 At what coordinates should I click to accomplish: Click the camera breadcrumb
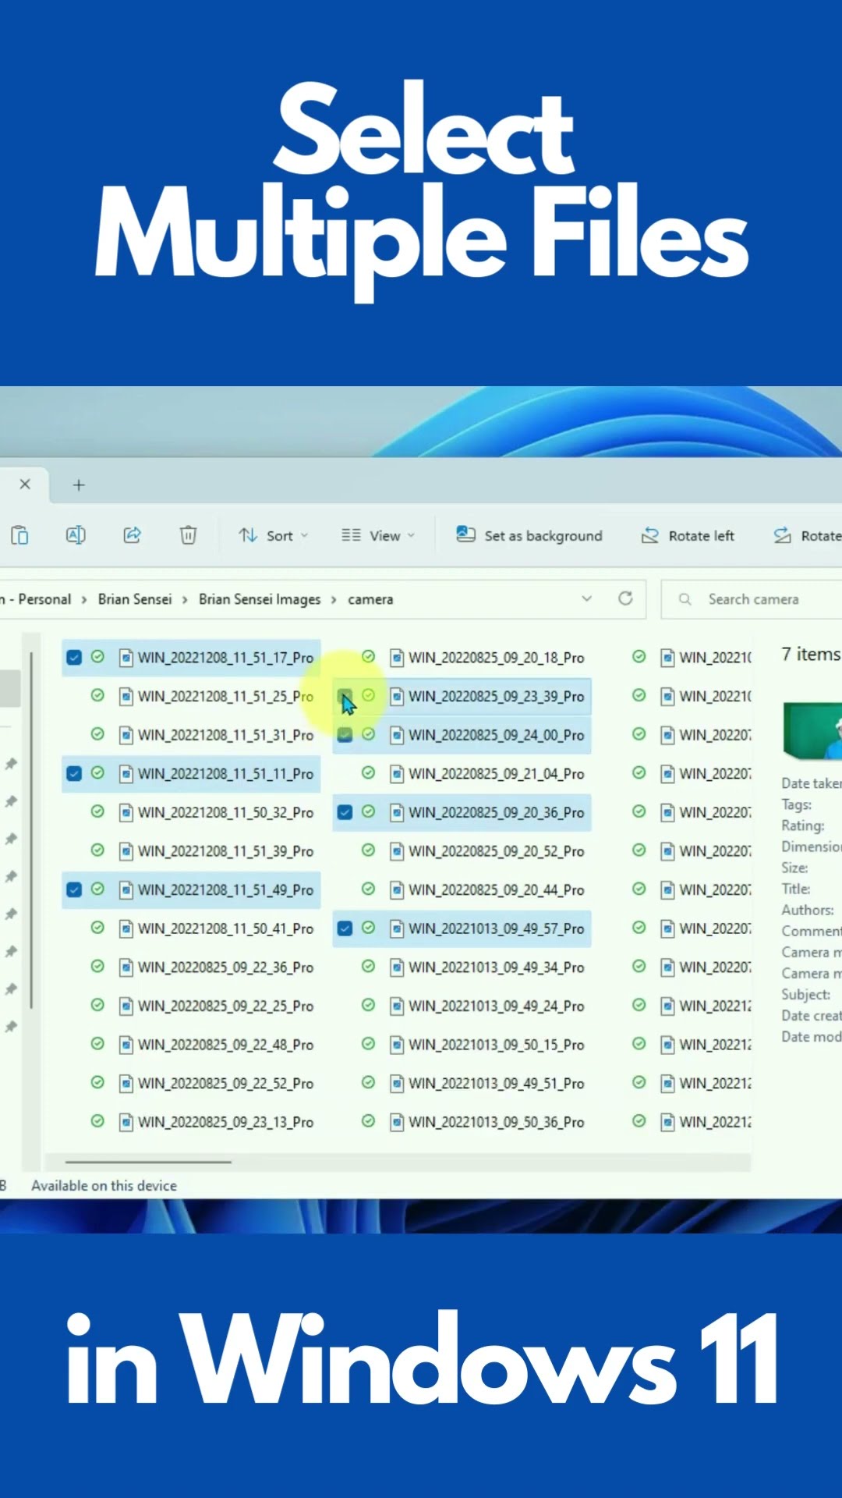click(x=370, y=599)
